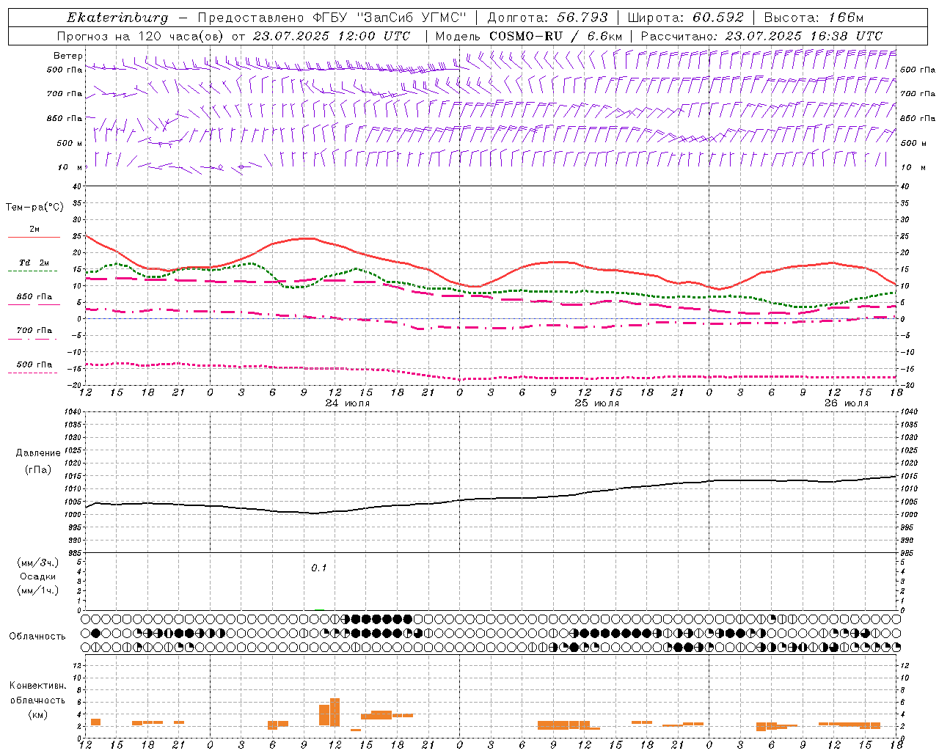Select '500 м' wind level label on left axis
This screenshot has width=939, height=751.
(x=70, y=143)
